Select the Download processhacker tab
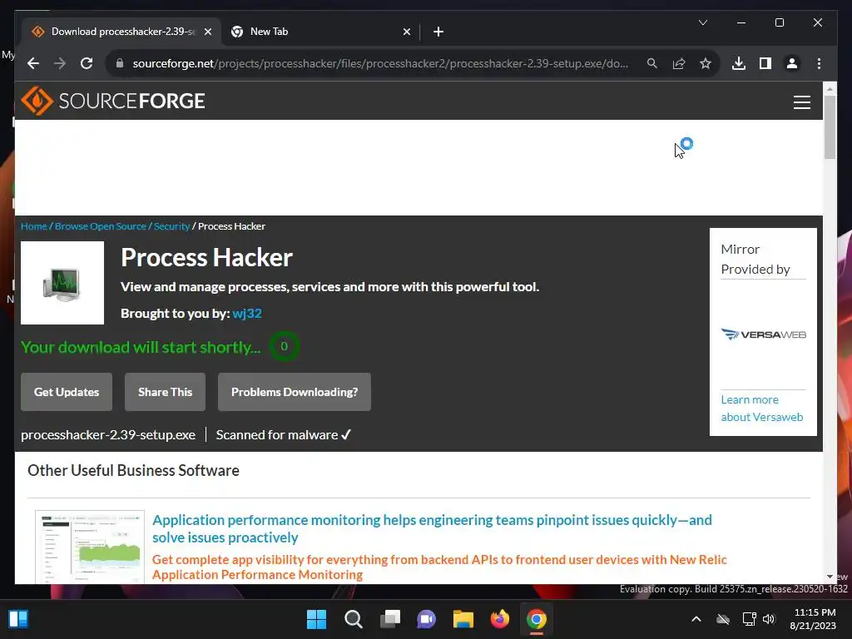 click(121, 32)
